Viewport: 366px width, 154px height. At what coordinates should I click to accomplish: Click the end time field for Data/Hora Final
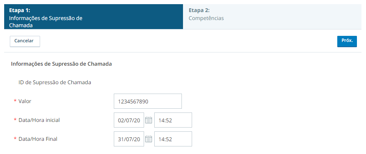click(x=173, y=139)
